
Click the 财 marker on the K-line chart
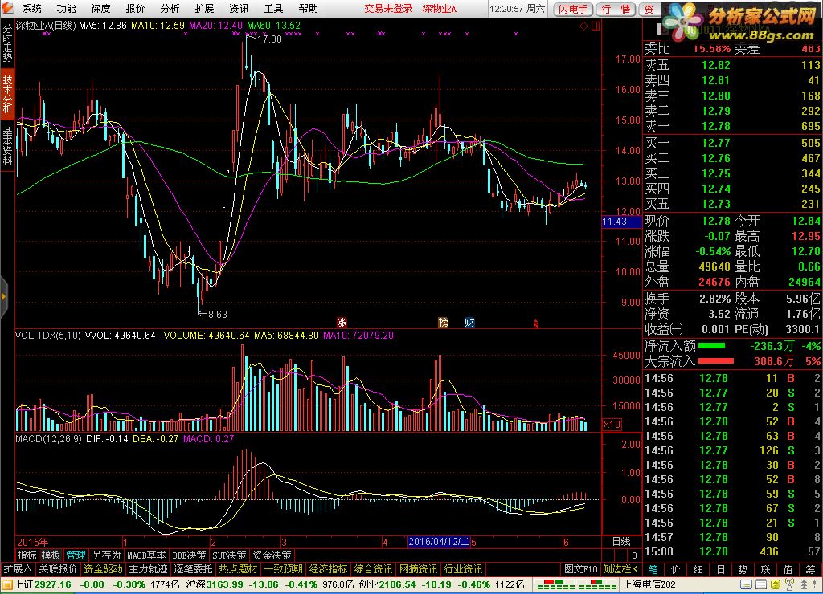click(x=469, y=323)
